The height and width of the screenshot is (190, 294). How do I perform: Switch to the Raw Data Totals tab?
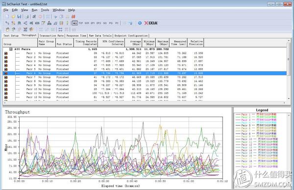(100, 36)
